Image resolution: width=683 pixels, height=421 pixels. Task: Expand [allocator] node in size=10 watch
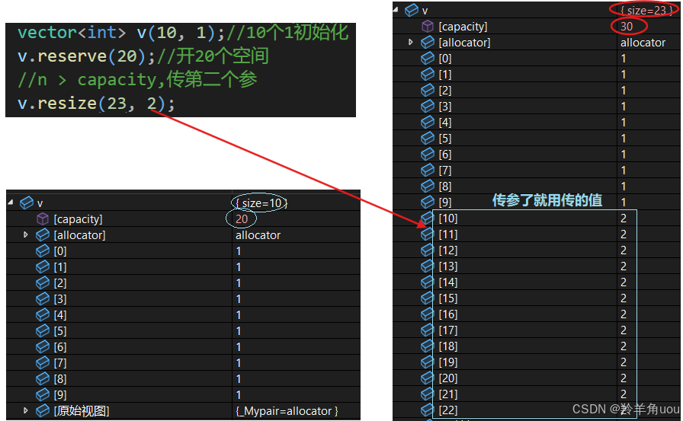[26, 234]
